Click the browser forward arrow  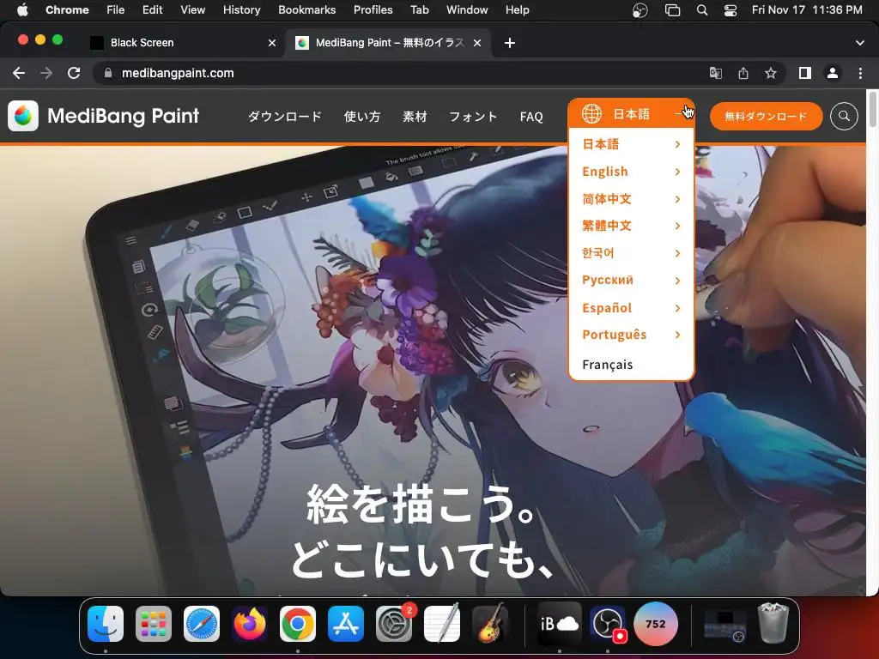46,73
